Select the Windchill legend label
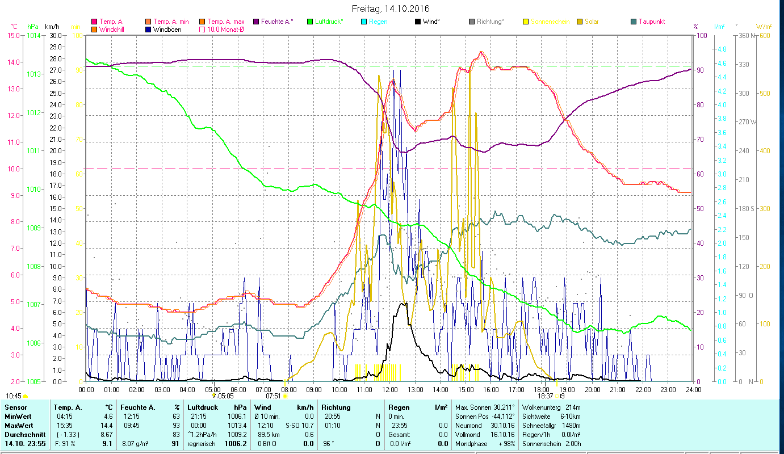The height and width of the screenshot is (454, 784). (x=112, y=29)
